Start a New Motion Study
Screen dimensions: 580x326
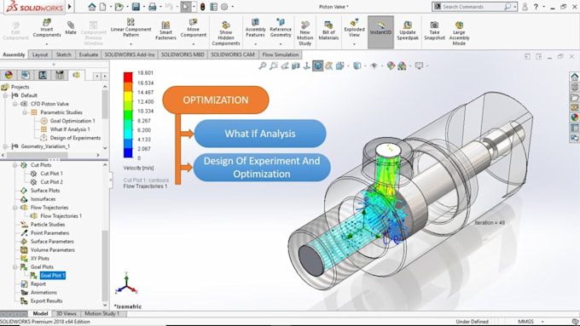tap(304, 33)
